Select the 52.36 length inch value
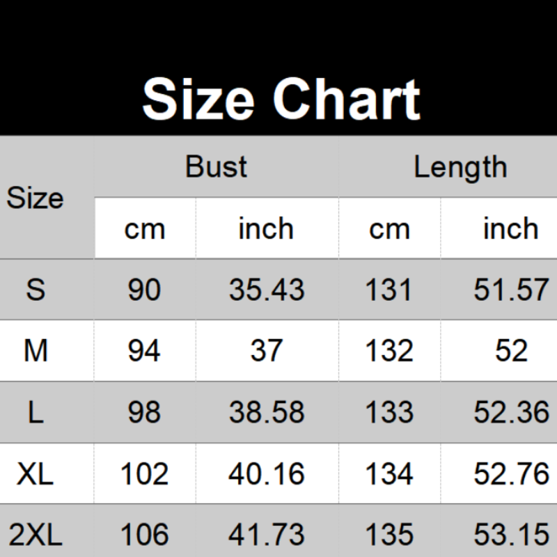This screenshot has height=557, width=557. pos(511,412)
